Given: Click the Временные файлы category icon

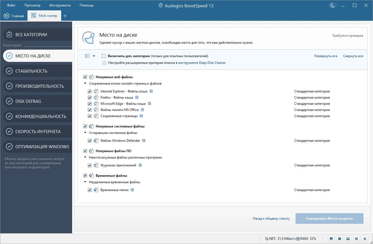Looking at the screenshot, I should [91, 176].
